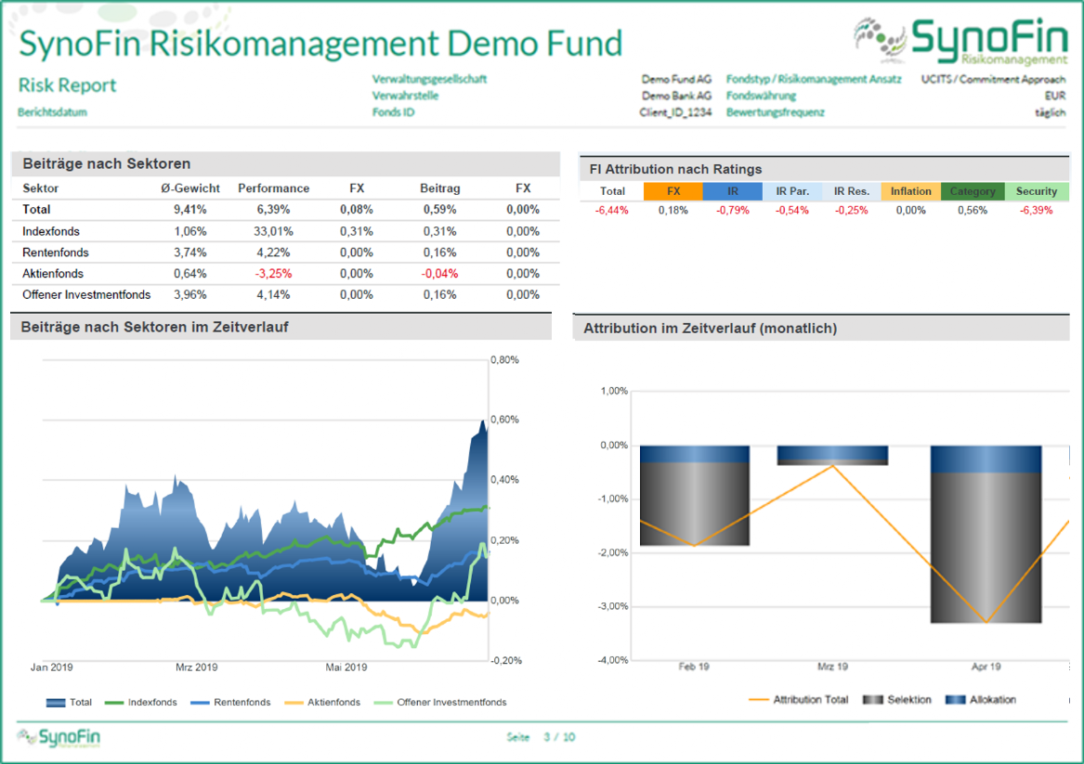Select the 'Rentenfonds' row label in sector table
The height and width of the screenshot is (764, 1084).
56,253
